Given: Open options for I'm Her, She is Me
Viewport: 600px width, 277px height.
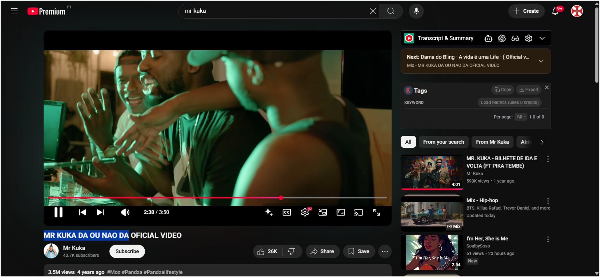Looking at the screenshot, I should pos(548,239).
